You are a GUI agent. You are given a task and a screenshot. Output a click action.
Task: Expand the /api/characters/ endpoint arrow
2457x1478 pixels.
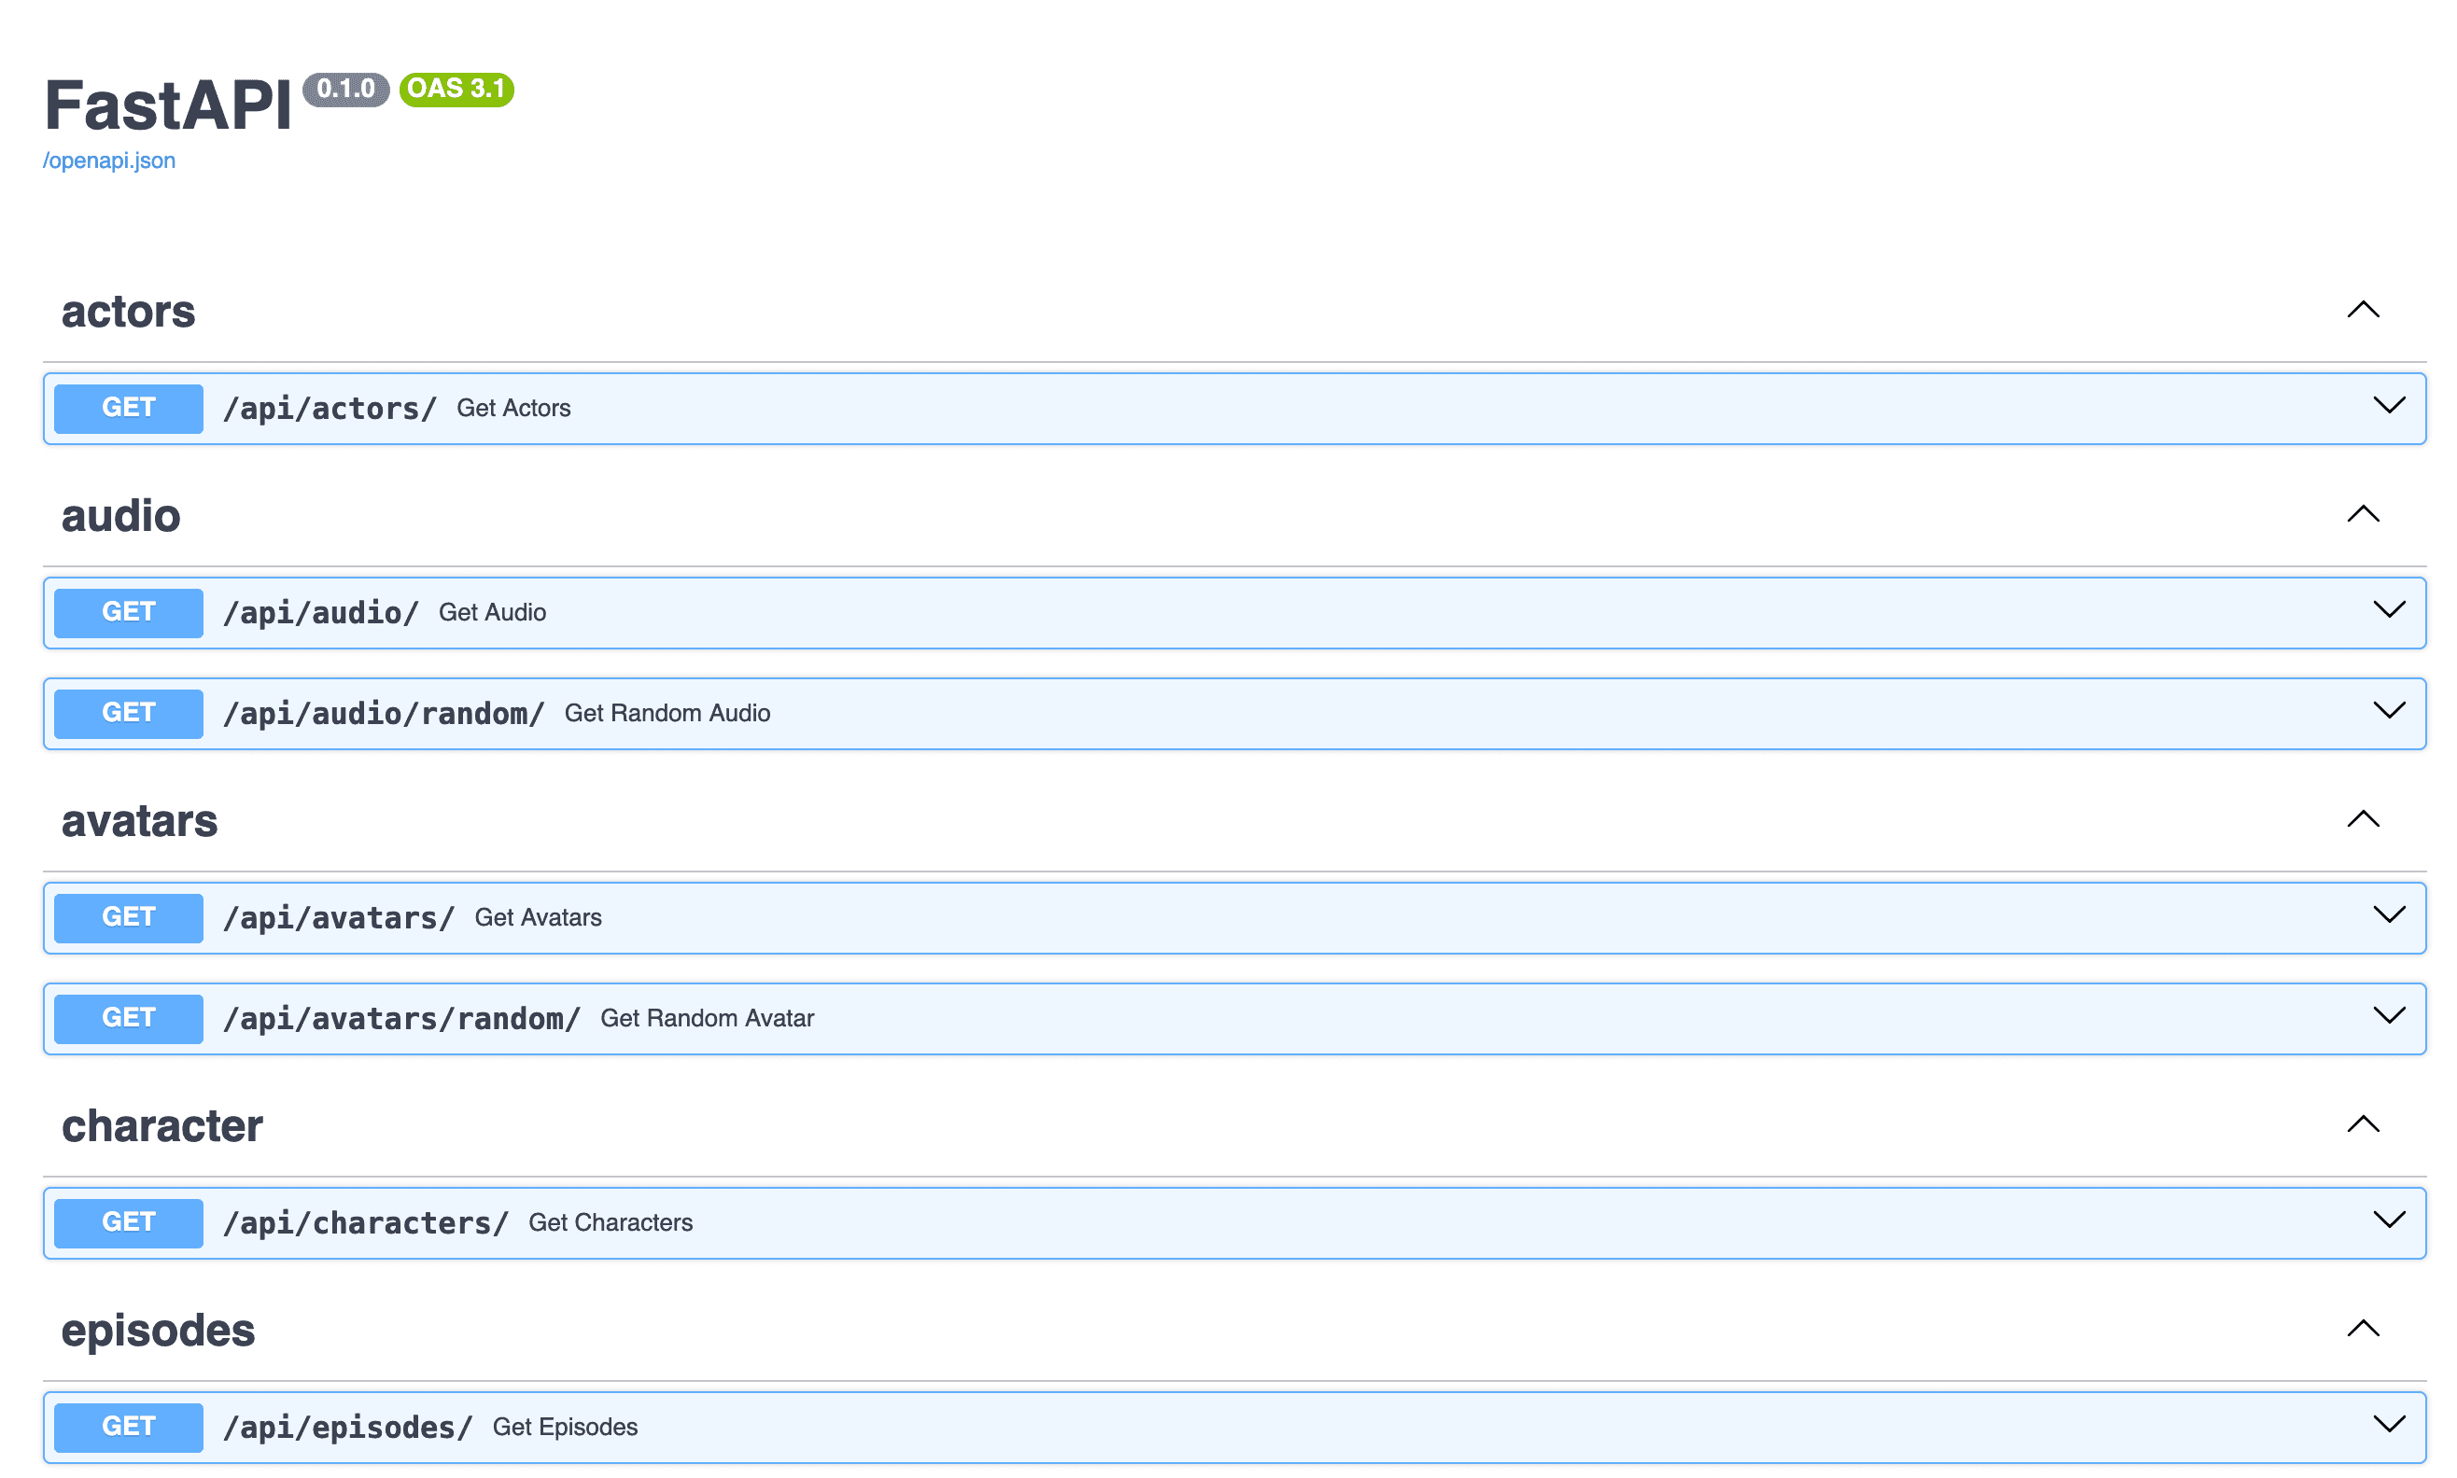pyautogui.click(x=2388, y=1220)
